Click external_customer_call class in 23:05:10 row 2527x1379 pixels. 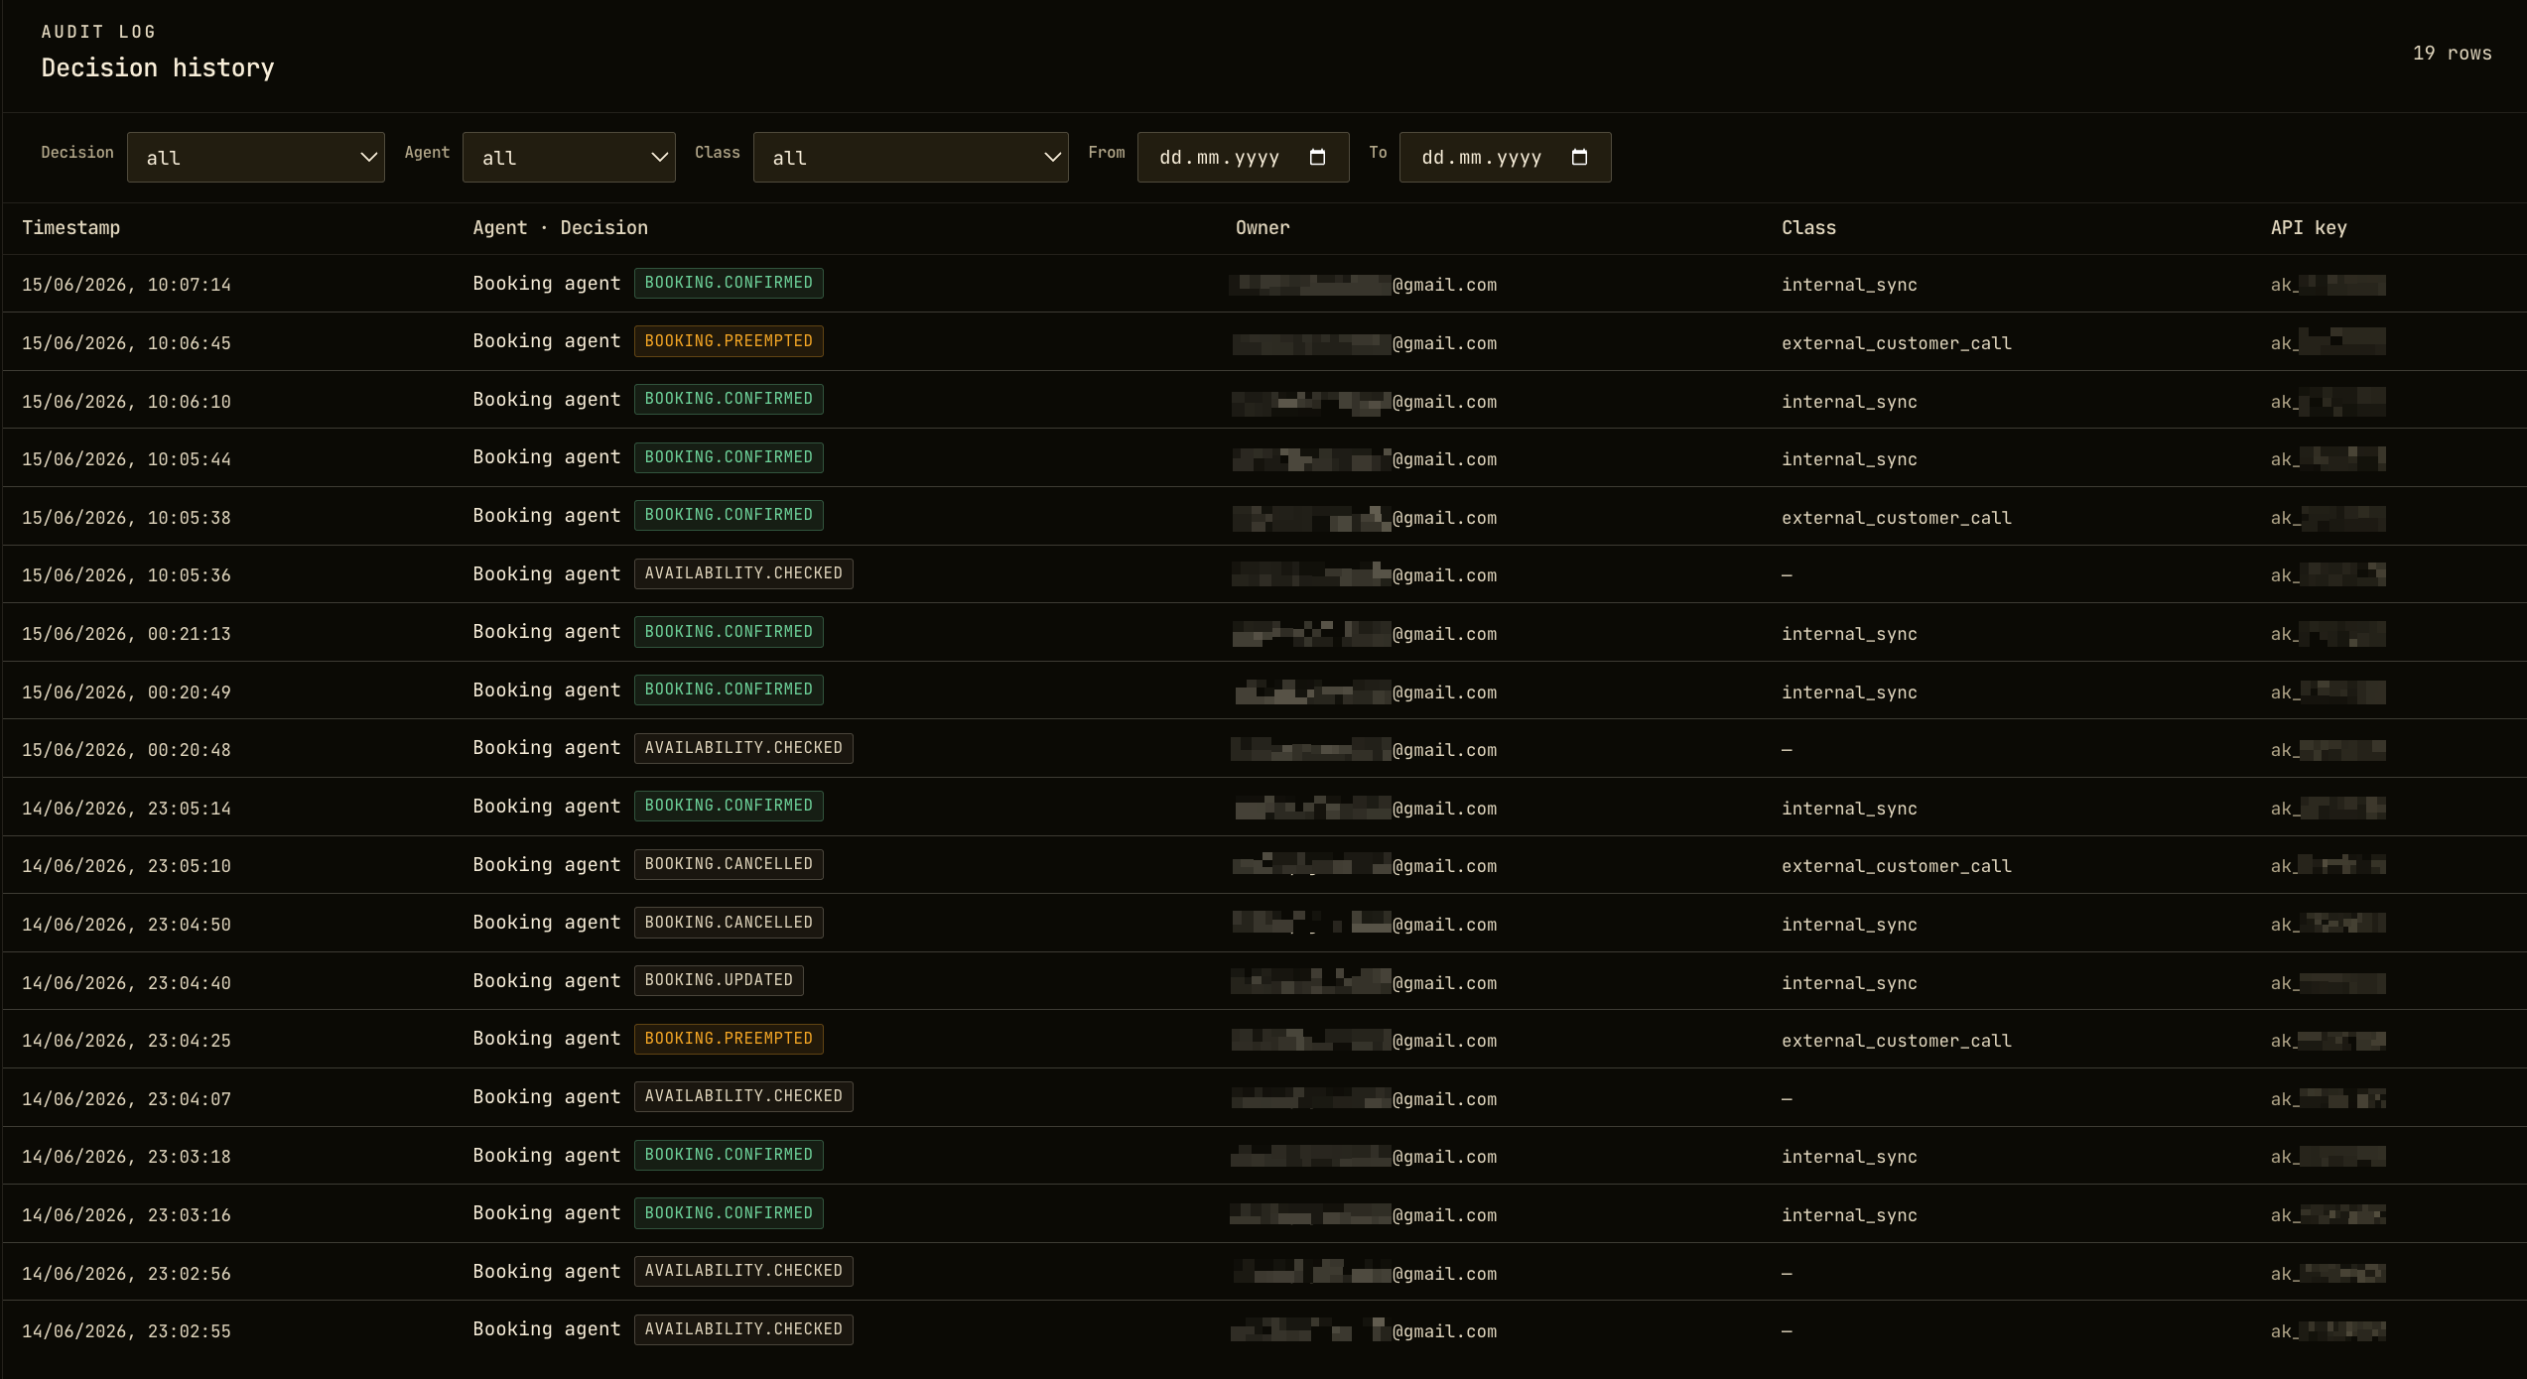click(x=1896, y=866)
